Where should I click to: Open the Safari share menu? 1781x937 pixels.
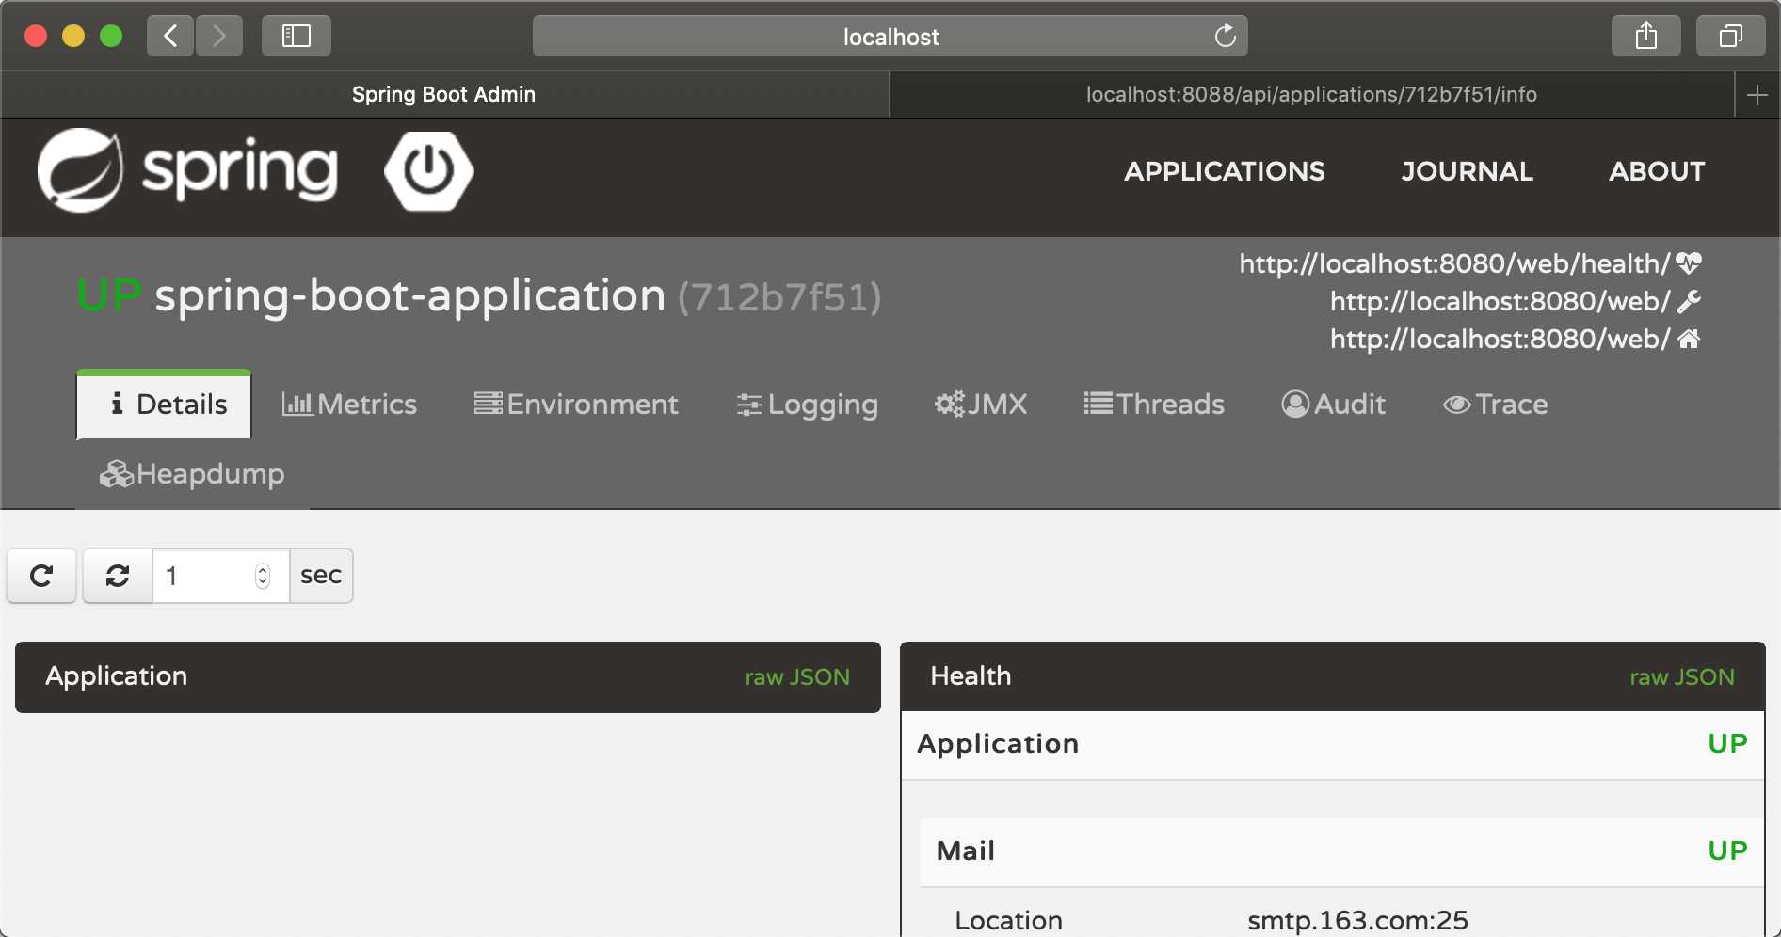click(1645, 37)
